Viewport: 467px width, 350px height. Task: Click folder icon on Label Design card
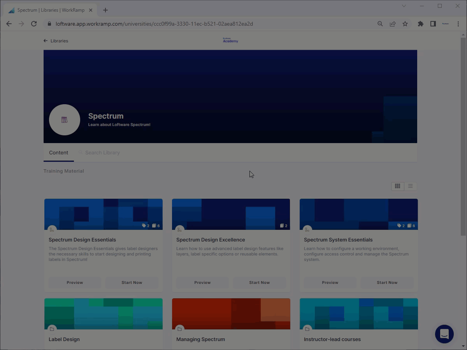pyautogui.click(x=52, y=329)
